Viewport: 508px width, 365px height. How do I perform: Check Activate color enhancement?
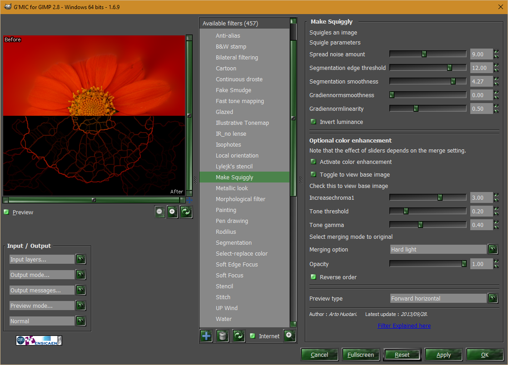[313, 162]
